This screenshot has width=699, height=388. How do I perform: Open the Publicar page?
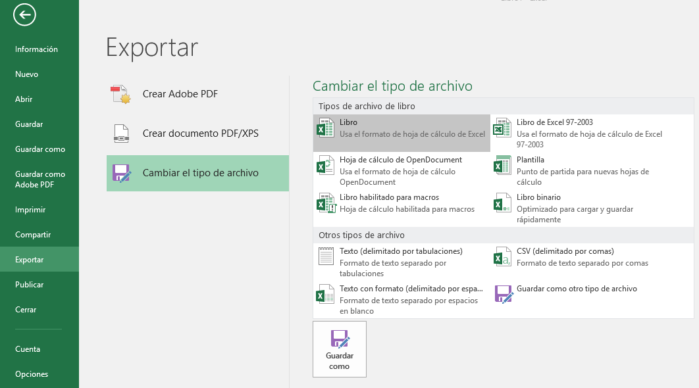[x=30, y=284]
